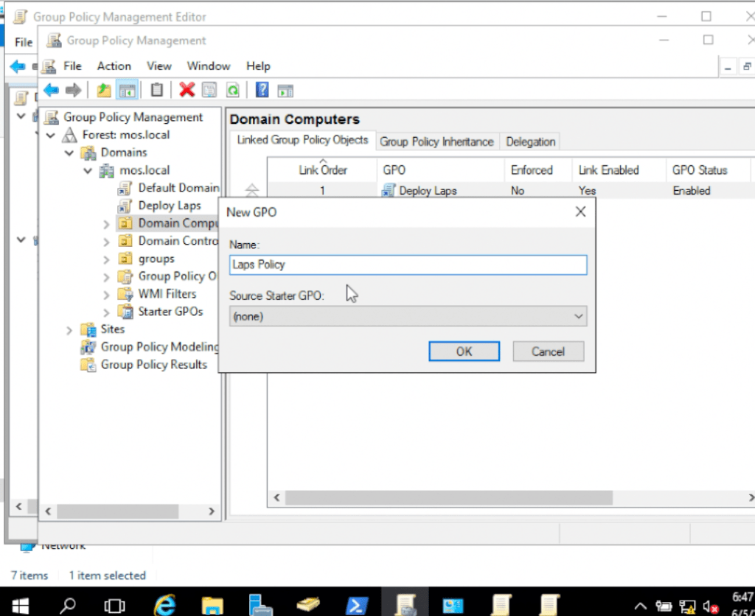This screenshot has height=616, width=755.
Task: Click the muted volume tray icon
Action: (x=709, y=606)
